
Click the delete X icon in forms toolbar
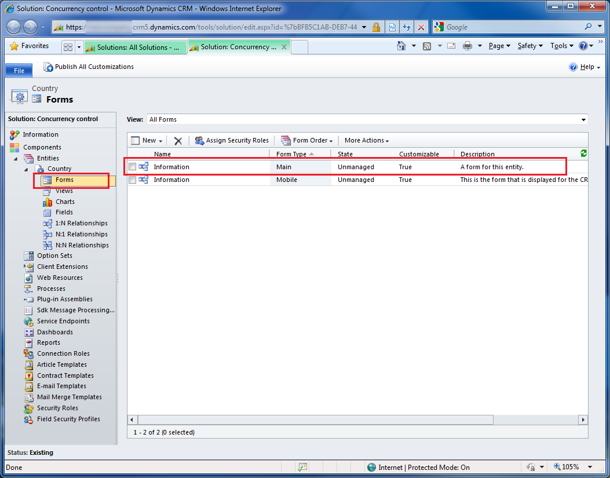[x=178, y=141]
